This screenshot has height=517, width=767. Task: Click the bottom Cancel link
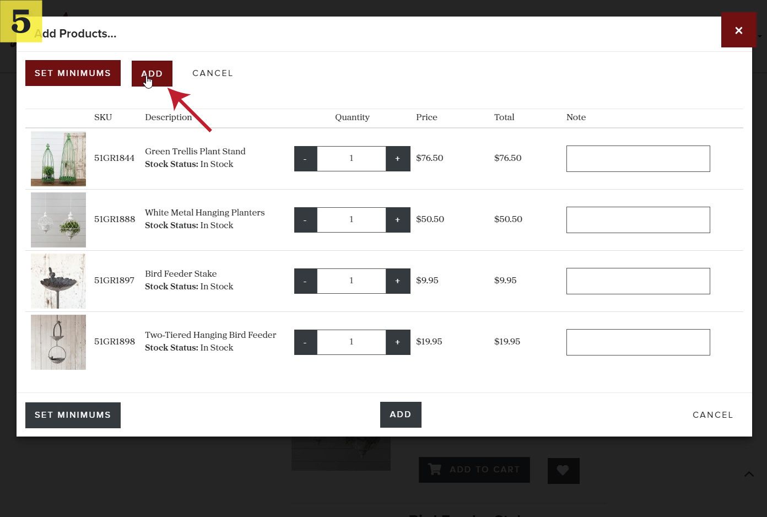pyautogui.click(x=712, y=415)
